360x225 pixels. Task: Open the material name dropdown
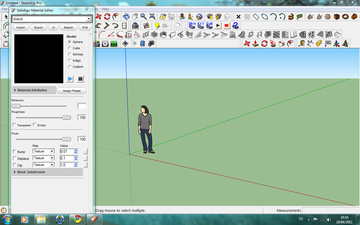coord(89,19)
